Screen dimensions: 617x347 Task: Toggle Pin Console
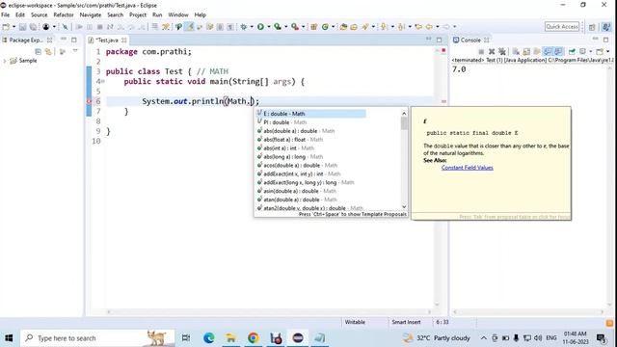click(x=572, y=51)
